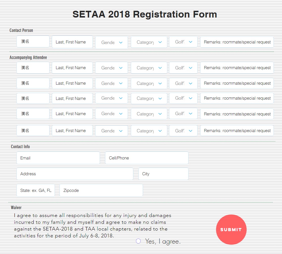Click the State: ex. GA, FL field
The height and width of the screenshot is (254, 282).
coord(36,190)
